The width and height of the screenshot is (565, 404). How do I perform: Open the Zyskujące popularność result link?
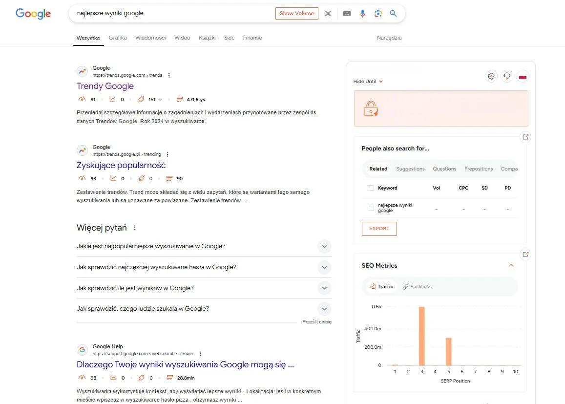click(121, 165)
